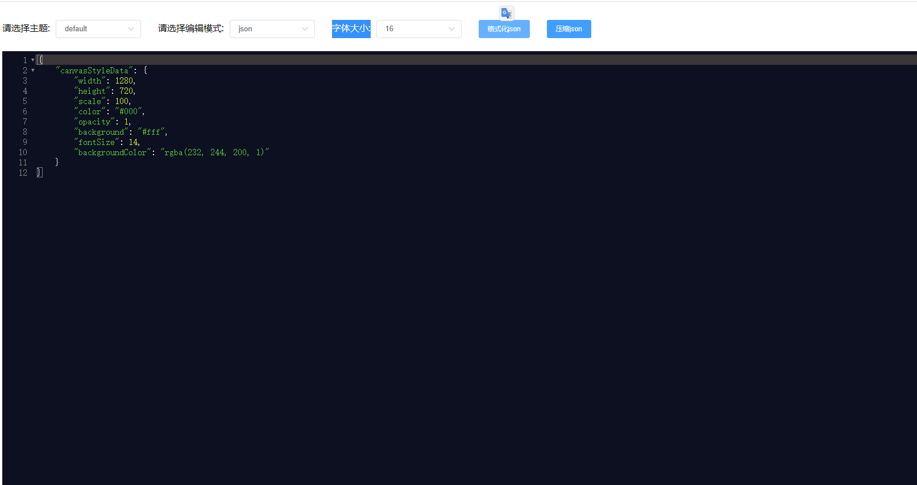Click the 格式化json button
Image resolution: width=917 pixels, height=485 pixels.
point(504,29)
